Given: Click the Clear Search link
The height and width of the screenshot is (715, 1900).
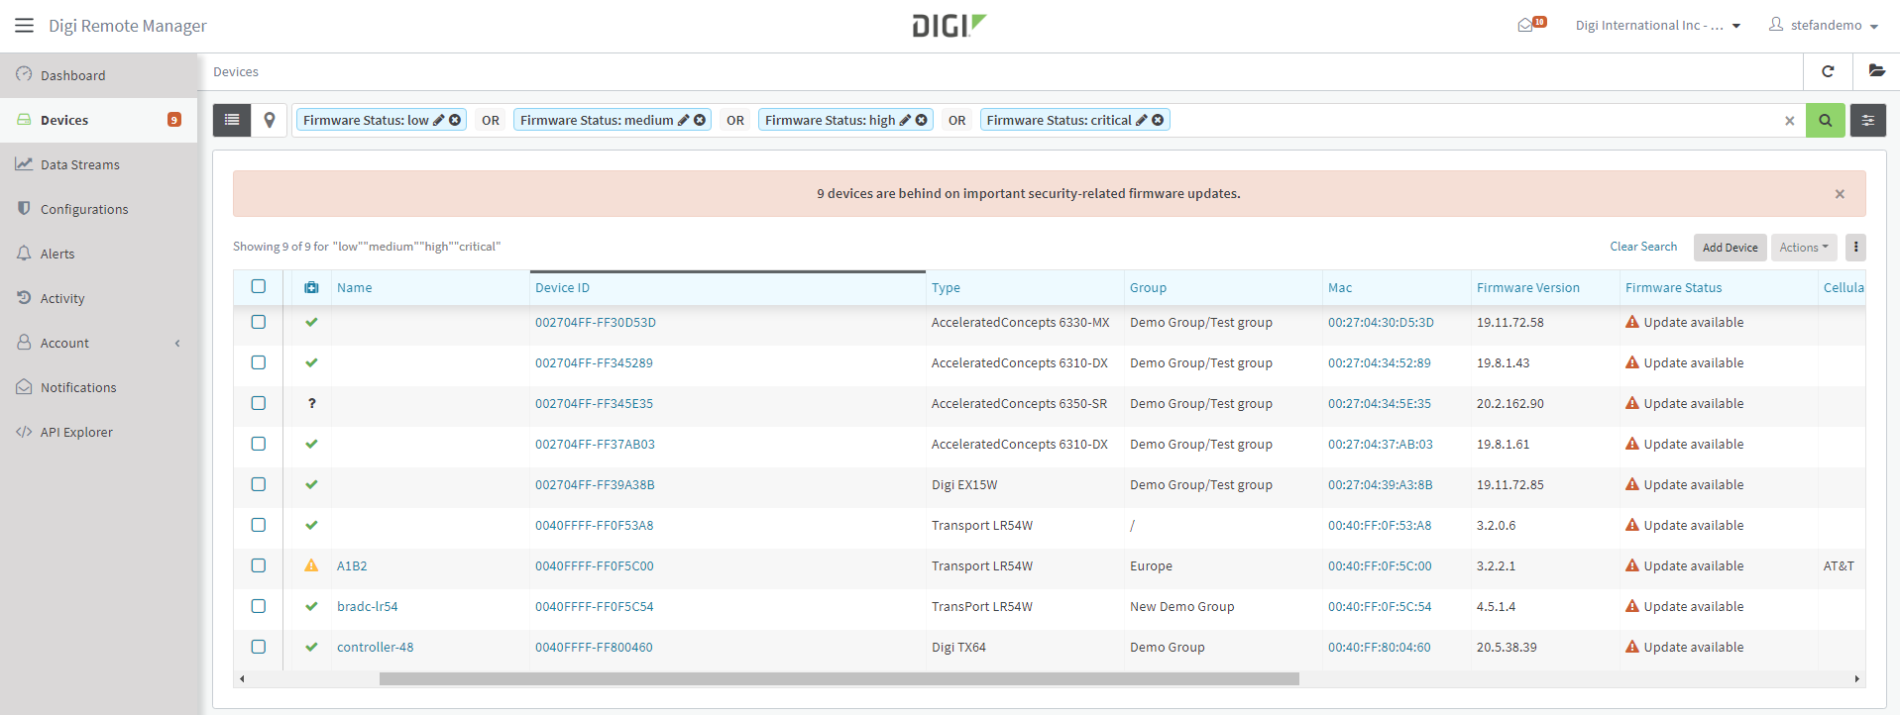Looking at the screenshot, I should point(1643,247).
